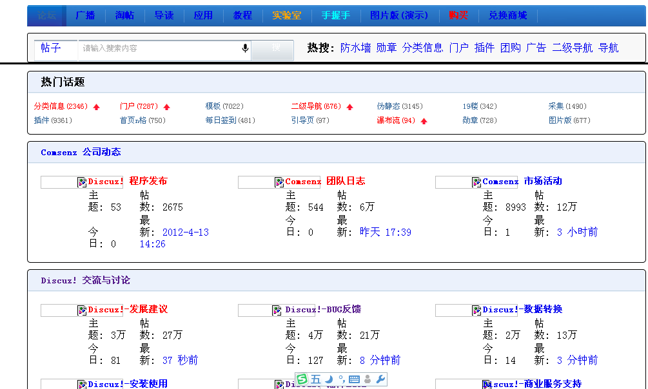Click the image icon beside Discuz!-数据转换
Viewport: 648px width, 389px height.
476,310
